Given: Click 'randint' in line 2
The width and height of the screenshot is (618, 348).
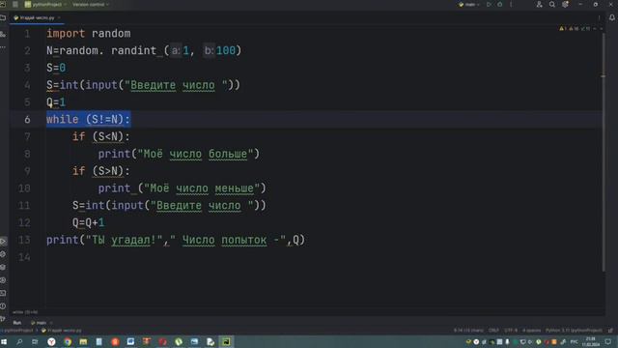Looking at the screenshot, I should click(134, 50).
